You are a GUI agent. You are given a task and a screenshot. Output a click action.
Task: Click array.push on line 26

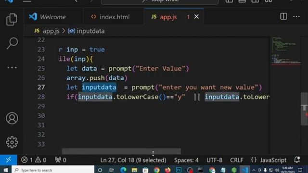pos(86,78)
